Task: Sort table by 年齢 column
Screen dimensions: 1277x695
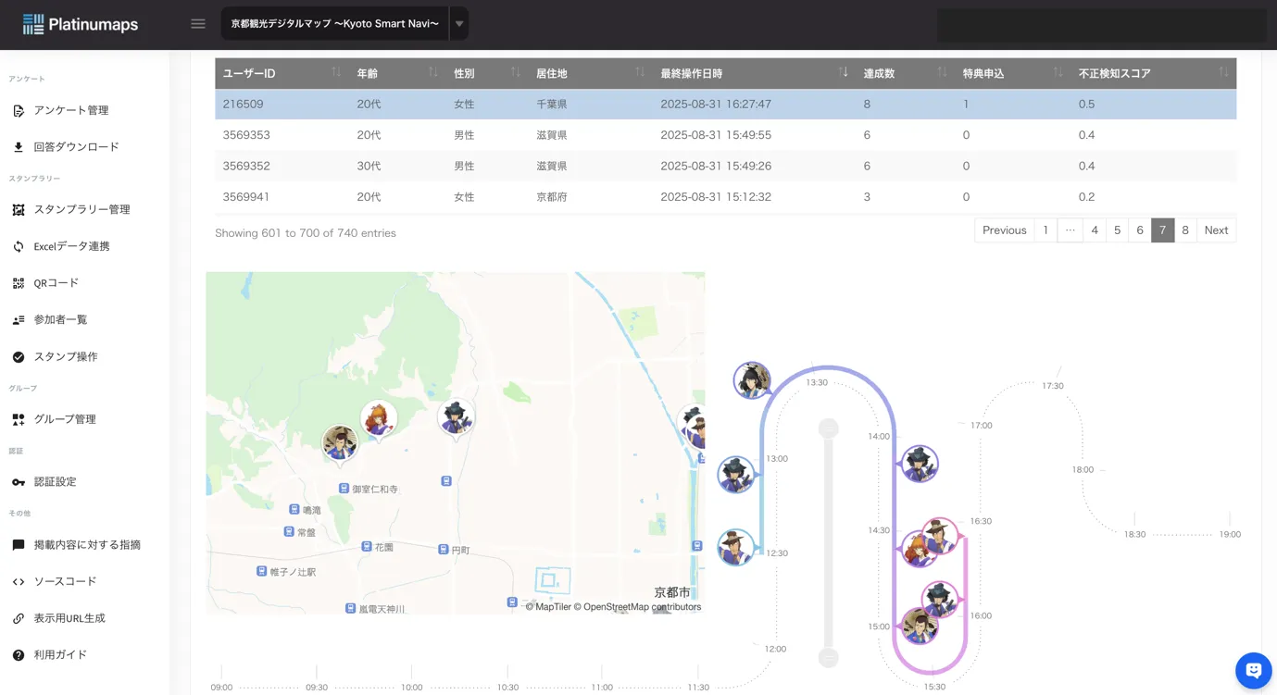Action: [x=397, y=73]
